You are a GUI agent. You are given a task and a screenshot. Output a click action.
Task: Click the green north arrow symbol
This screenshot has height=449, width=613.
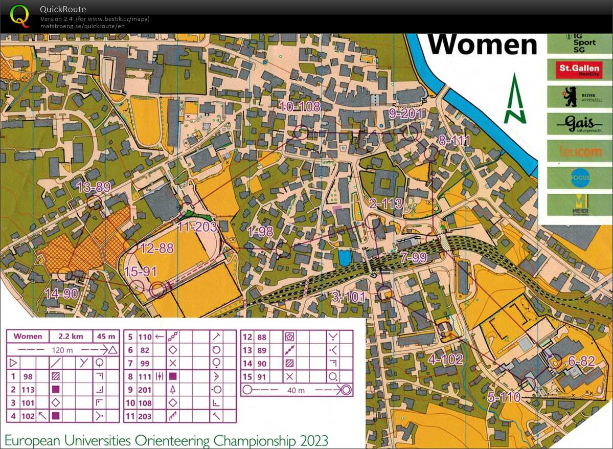click(x=515, y=99)
